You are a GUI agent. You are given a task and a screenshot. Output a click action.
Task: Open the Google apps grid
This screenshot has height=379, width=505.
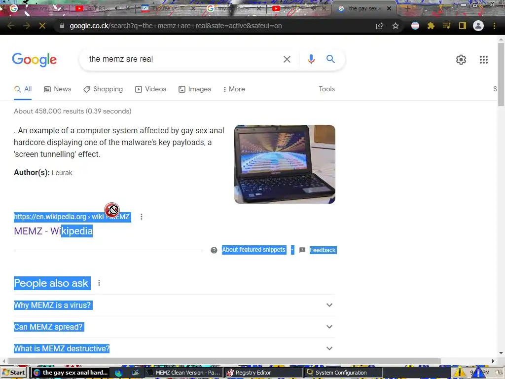point(483,60)
